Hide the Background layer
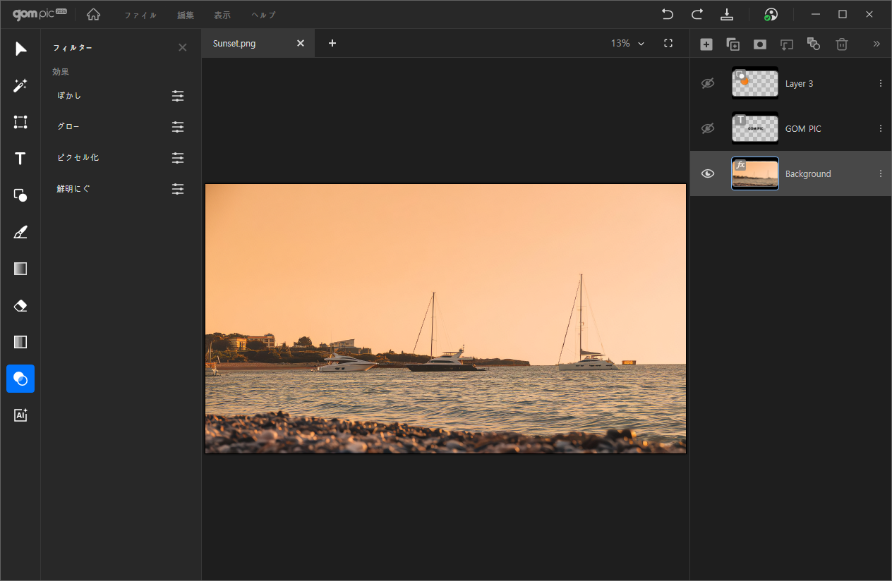 pyautogui.click(x=708, y=173)
